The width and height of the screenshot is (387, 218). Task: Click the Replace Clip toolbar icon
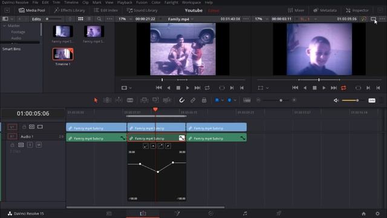(167, 100)
